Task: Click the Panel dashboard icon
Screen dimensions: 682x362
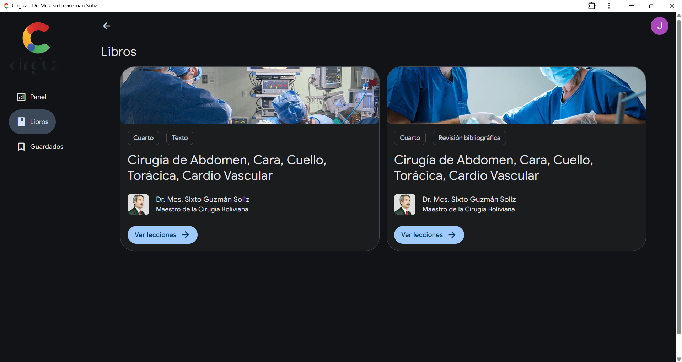Action: pos(21,97)
